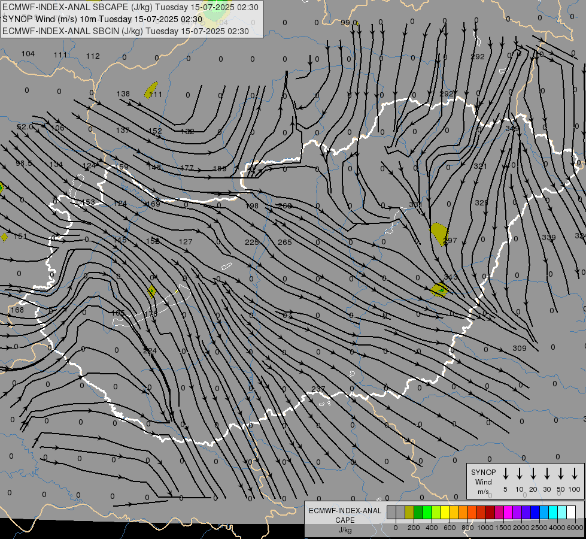Click the map value 159
Screen dimensions: 586x539
click(x=122, y=167)
